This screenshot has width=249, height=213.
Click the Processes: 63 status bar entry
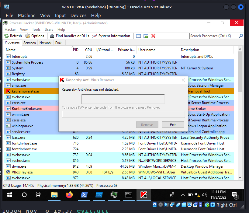(x=107, y=186)
